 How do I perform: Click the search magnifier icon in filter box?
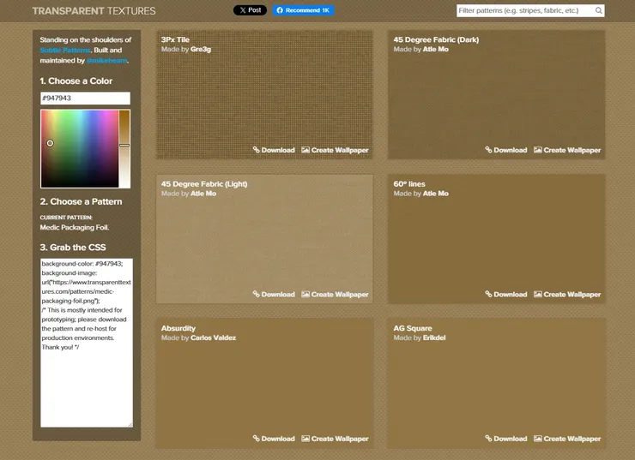(x=599, y=10)
